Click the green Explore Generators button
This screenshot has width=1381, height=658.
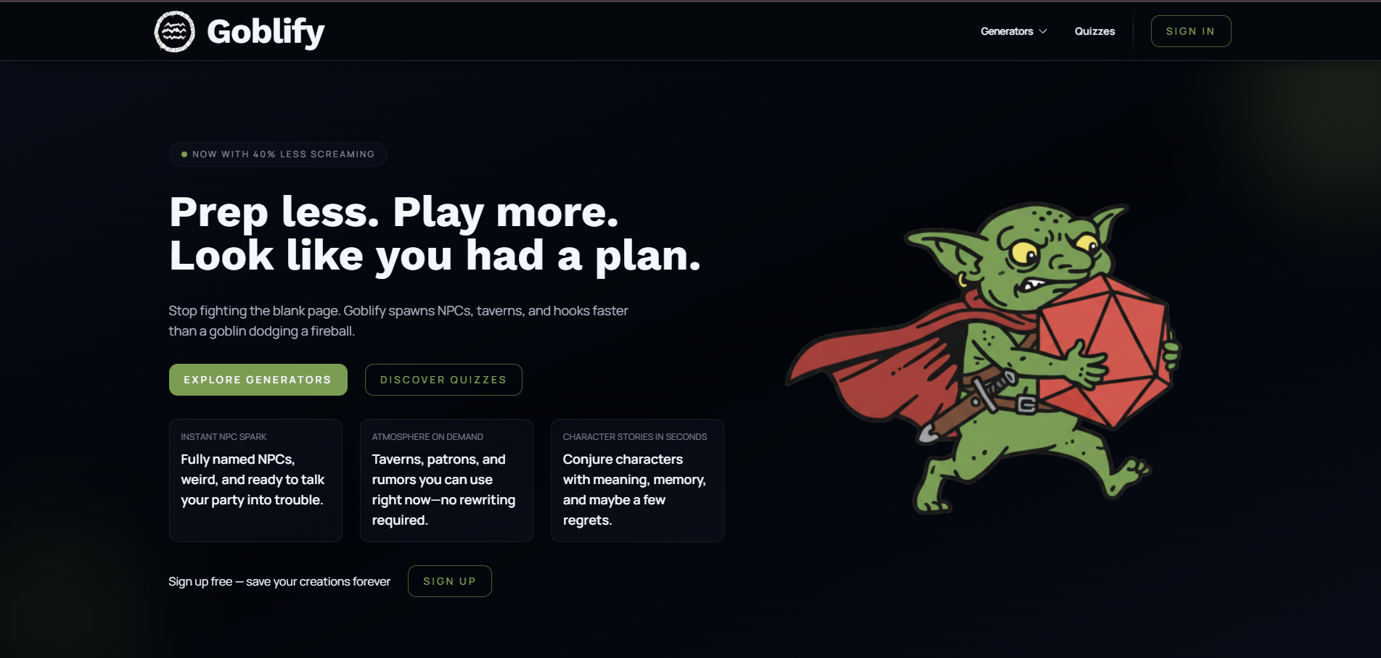point(258,380)
